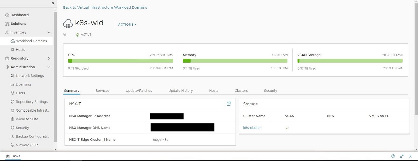Click the Memory usage bar
This screenshot has width=418, height=161.
tap(235, 61)
